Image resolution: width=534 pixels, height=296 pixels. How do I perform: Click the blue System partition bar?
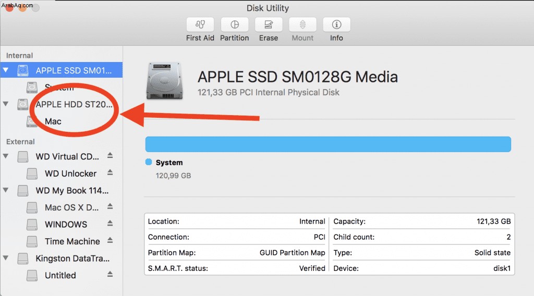coord(328,144)
